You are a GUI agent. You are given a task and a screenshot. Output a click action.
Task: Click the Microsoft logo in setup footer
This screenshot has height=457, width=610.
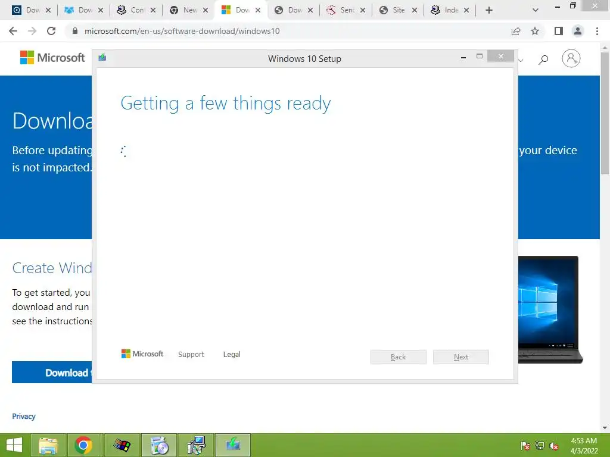[x=142, y=353]
